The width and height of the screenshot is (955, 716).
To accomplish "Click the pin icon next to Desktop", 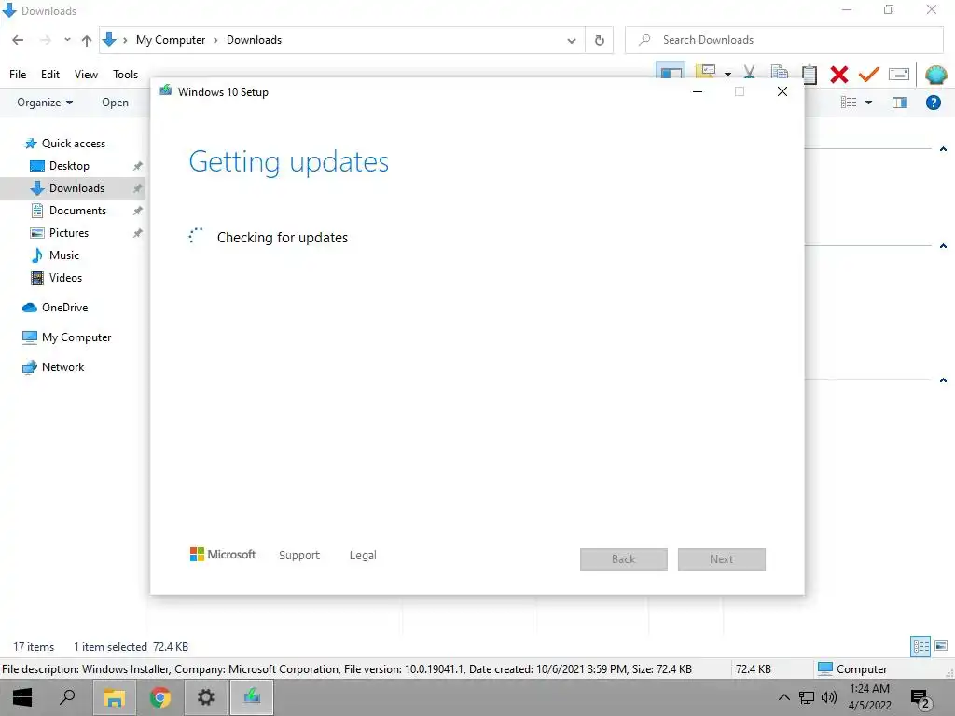I will (x=138, y=166).
